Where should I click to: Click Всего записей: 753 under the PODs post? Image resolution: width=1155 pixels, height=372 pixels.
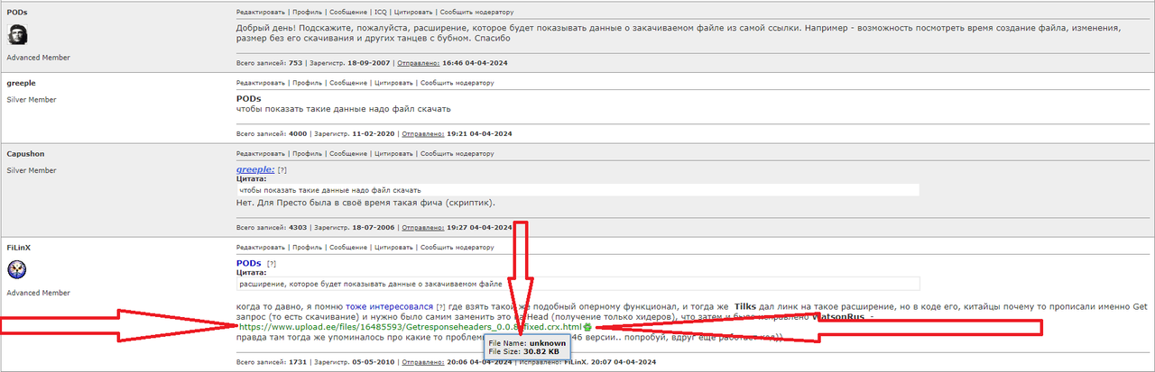(270, 63)
